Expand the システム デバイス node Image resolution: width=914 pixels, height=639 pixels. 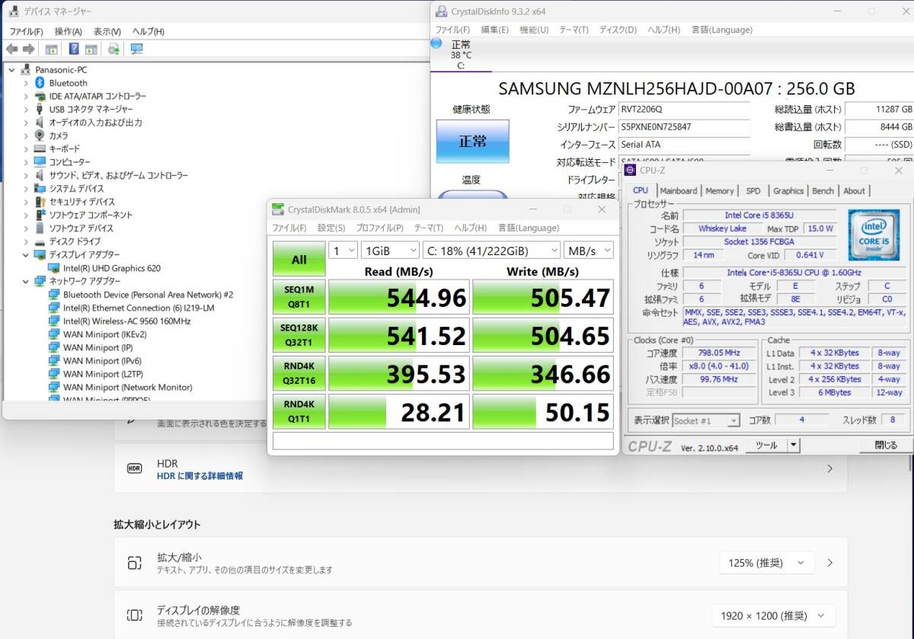26,188
